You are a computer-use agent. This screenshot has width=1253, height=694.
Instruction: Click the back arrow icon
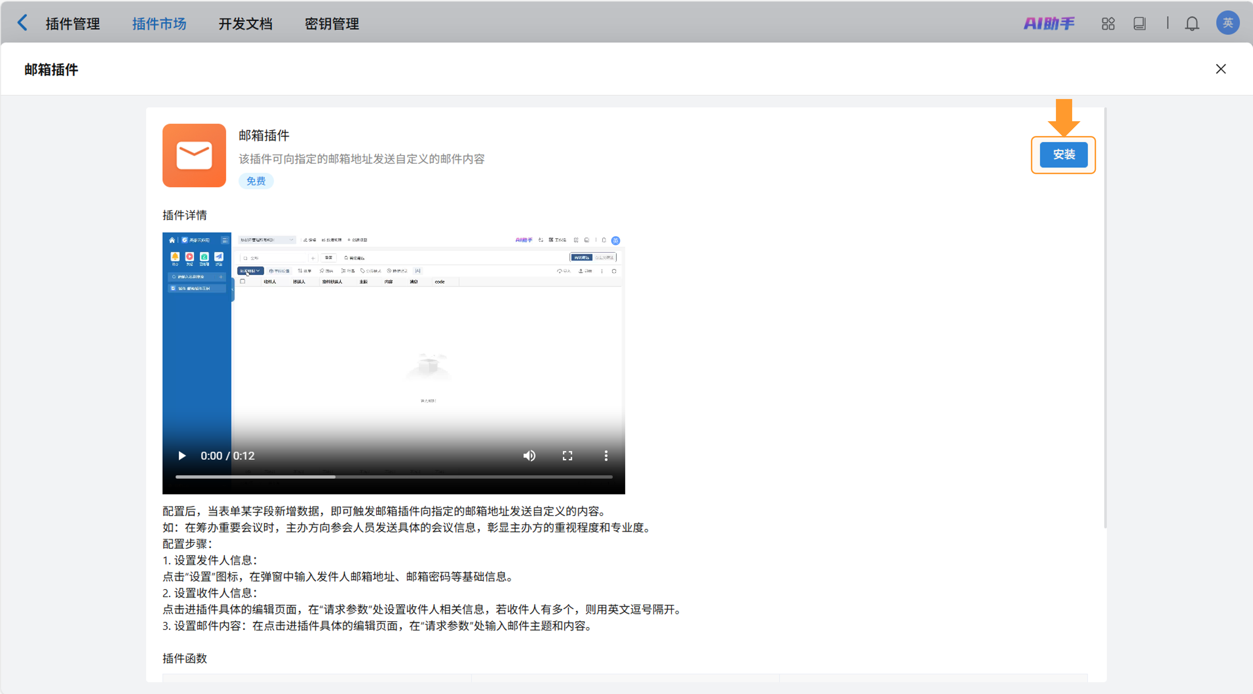[22, 23]
